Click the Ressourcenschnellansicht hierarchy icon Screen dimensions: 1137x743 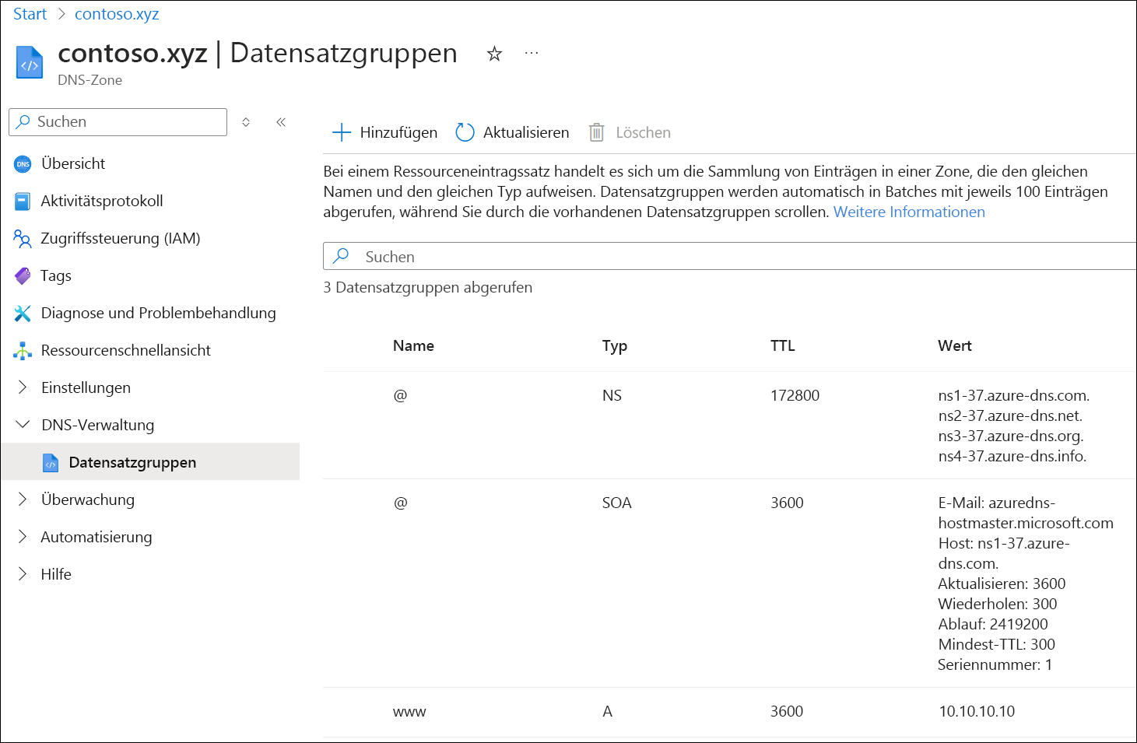23,351
